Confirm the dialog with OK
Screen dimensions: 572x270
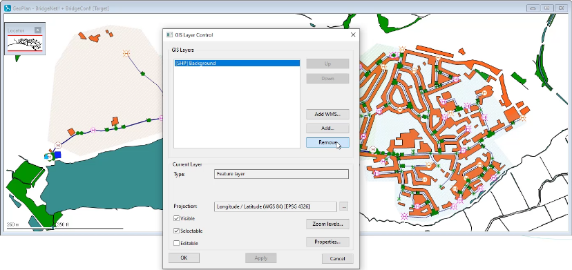point(184,258)
